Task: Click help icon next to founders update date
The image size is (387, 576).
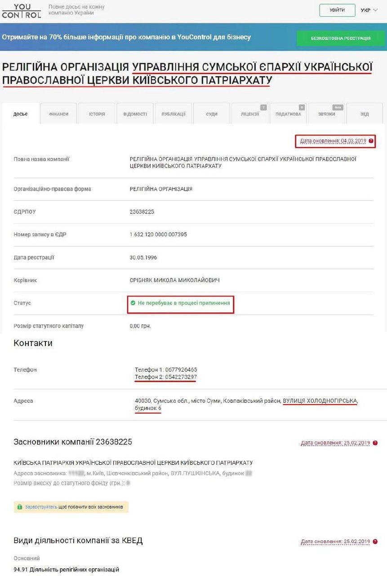Action: coord(375,443)
